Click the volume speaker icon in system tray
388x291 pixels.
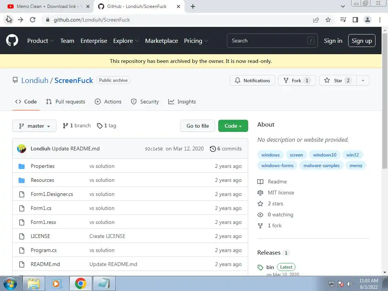pyautogui.click(x=350, y=284)
